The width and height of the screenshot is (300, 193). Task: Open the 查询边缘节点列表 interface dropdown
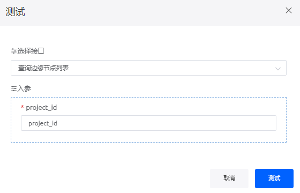[149, 68]
